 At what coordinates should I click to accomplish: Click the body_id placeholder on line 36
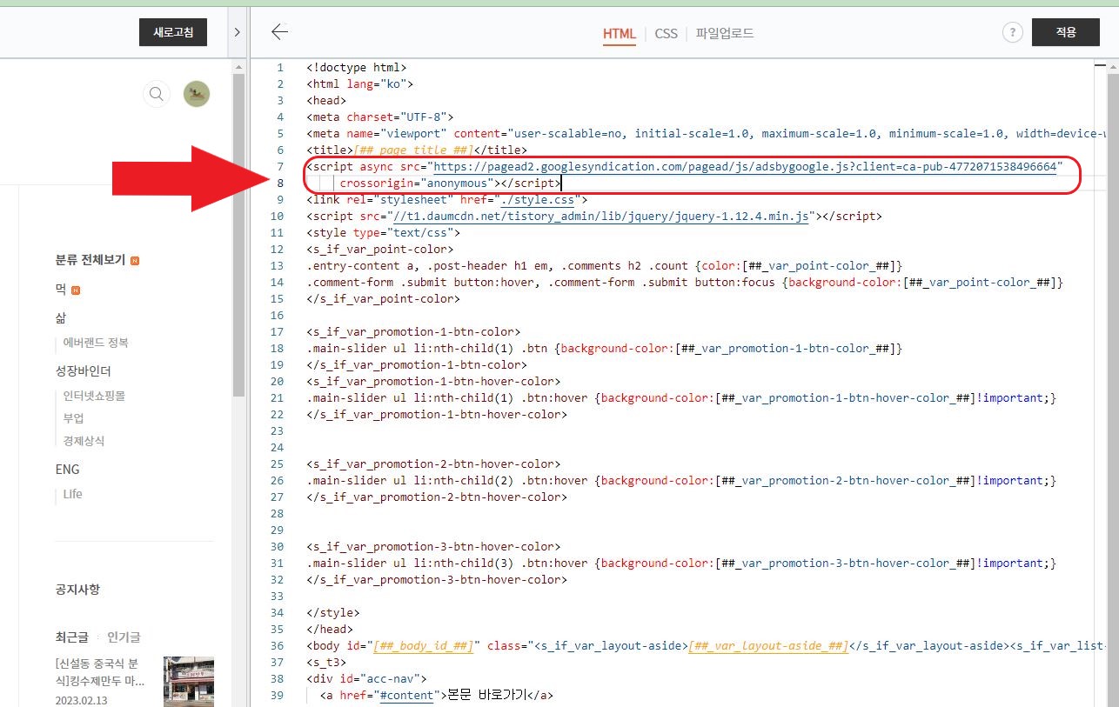[424, 645]
